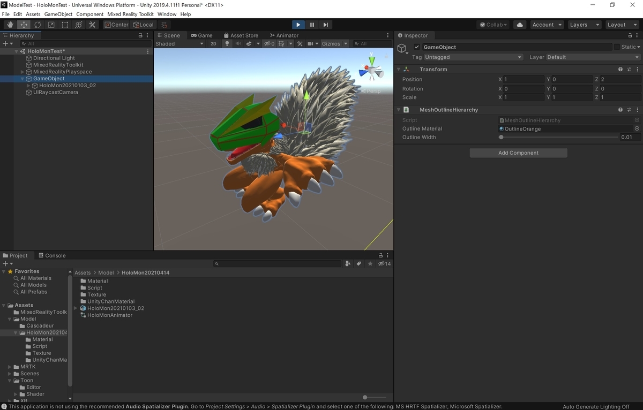Viewport: 643px width, 410px height.
Task: Open the Account dropdown
Action: (547, 25)
